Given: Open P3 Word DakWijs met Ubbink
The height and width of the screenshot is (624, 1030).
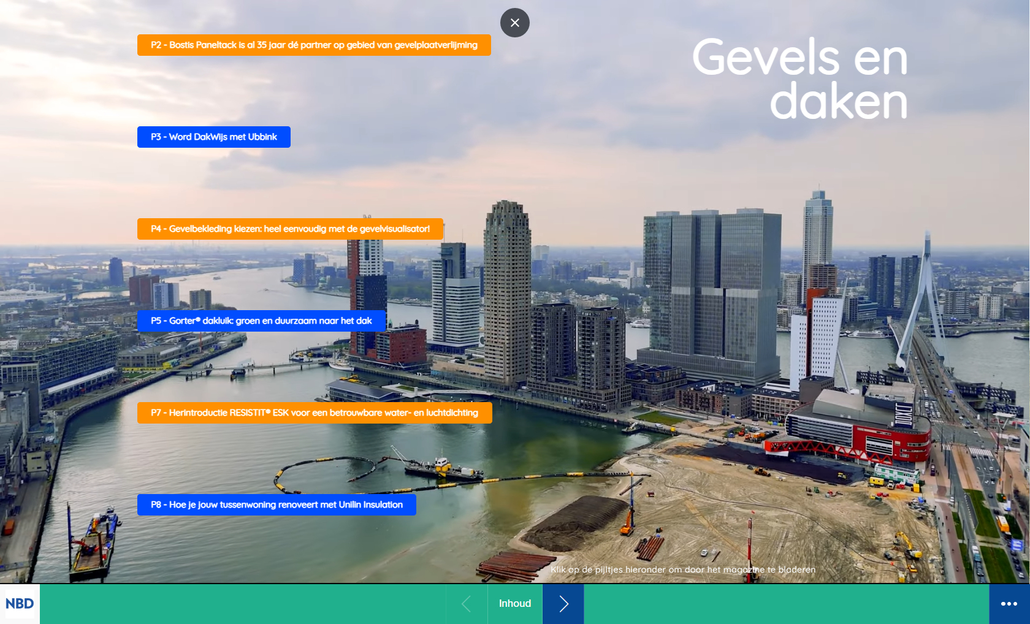Looking at the screenshot, I should point(214,137).
